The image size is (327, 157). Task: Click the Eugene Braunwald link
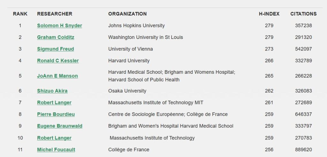[60, 126]
